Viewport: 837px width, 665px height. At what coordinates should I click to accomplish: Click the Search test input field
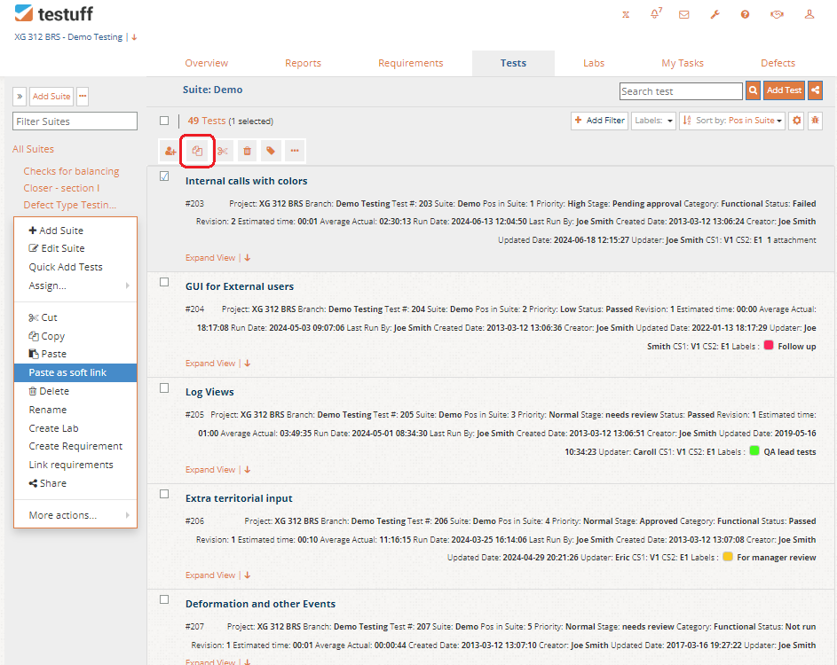tap(681, 91)
